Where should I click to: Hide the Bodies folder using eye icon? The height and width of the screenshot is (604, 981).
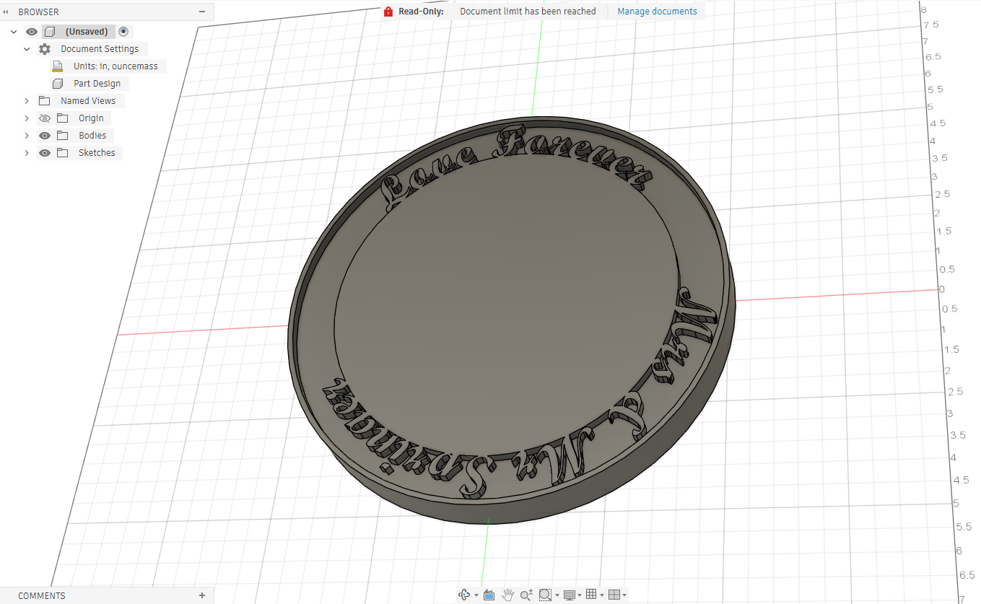pyautogui.click(x=45, y=136)
